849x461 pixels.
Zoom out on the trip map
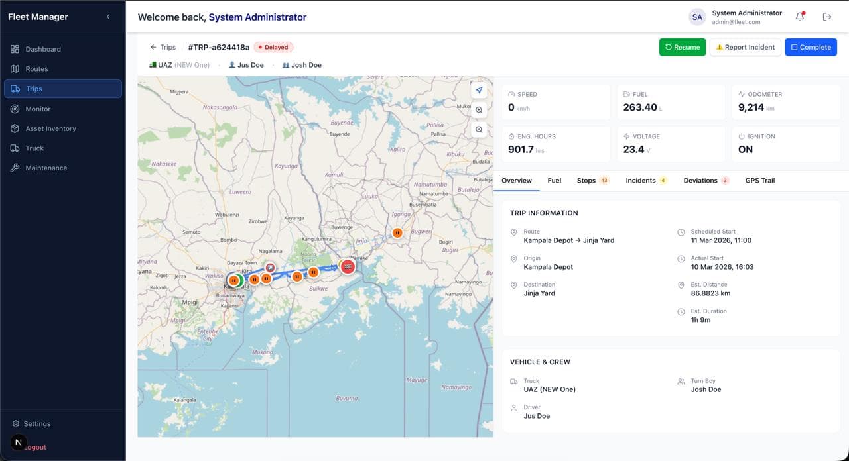[479, 130]
